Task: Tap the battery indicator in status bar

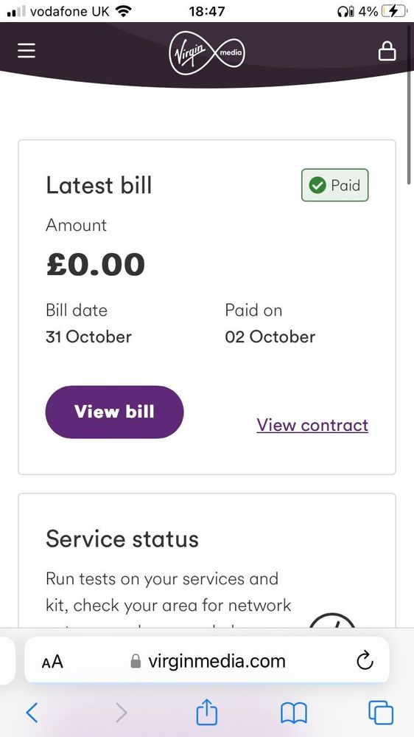Action: tap(393, 11)
